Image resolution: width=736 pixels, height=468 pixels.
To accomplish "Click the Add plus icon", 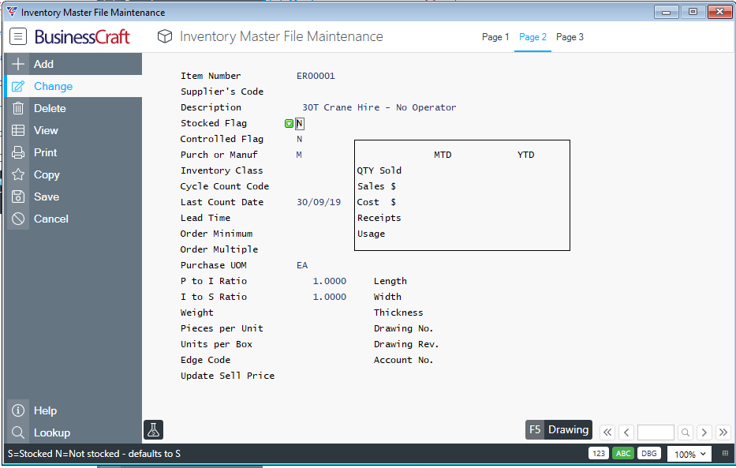I will click(x=18, y=64).
